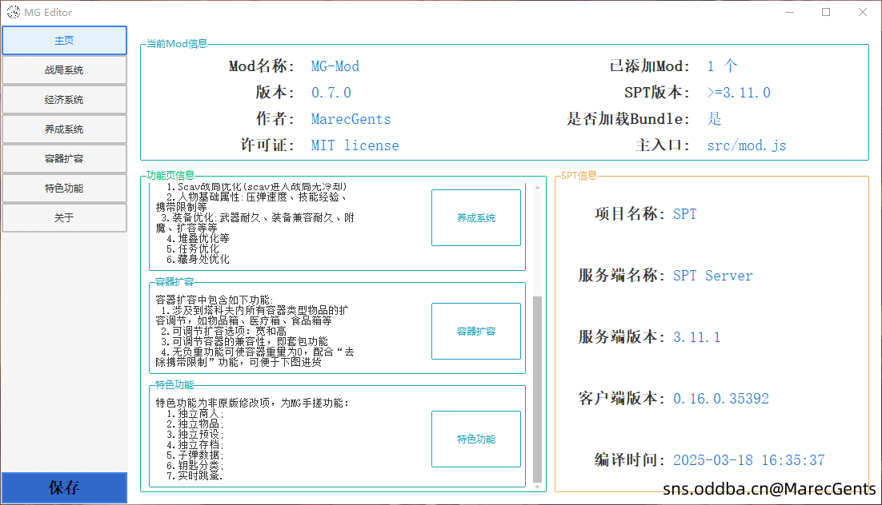
Task: Click the MarecGents author name
Action: (351, 119)
